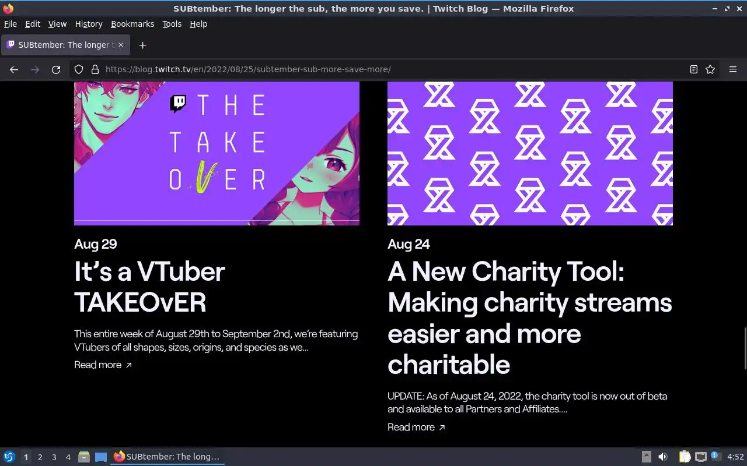Reload the current page
Screen dimensions: 747x466
tap(56, 69)
